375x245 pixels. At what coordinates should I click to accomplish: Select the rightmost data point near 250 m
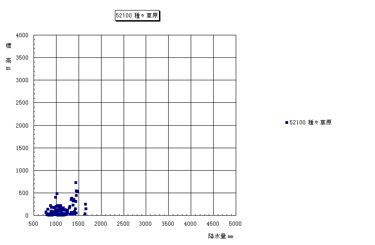tap(85, 204)
